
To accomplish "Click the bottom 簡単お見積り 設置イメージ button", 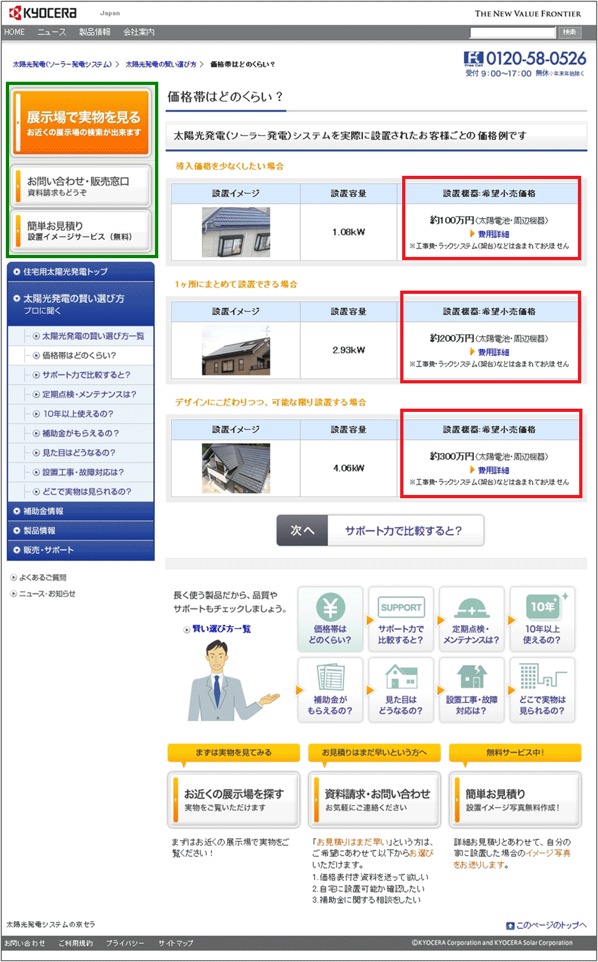I will point(515,799).
